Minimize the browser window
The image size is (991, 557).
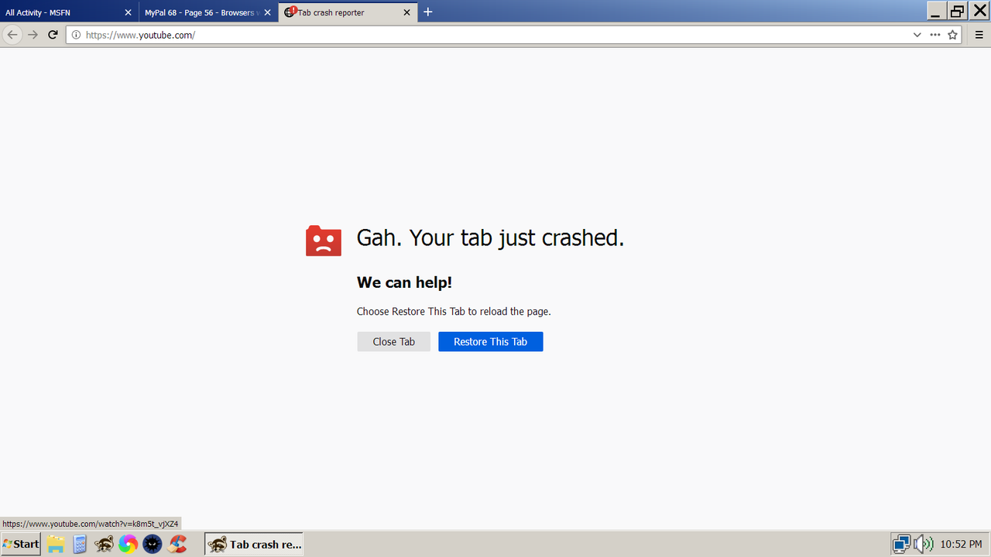(936, 10)
